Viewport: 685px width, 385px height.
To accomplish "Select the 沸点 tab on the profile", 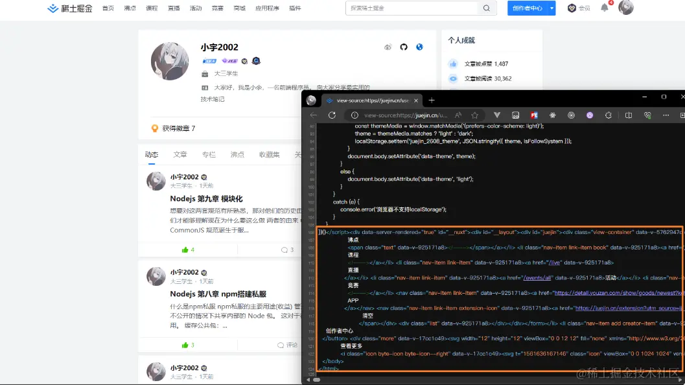I will point(237,155).
